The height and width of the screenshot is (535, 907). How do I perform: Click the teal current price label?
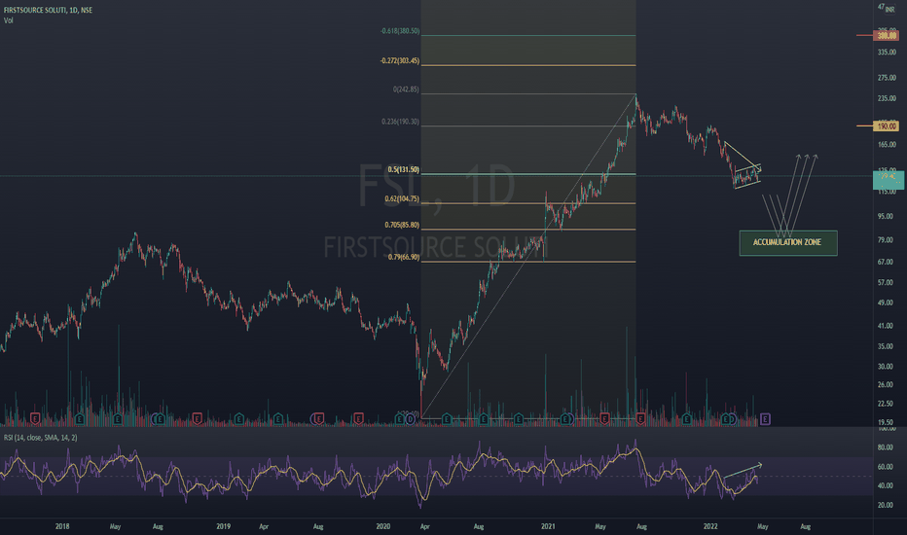click(x=888, y=179)
